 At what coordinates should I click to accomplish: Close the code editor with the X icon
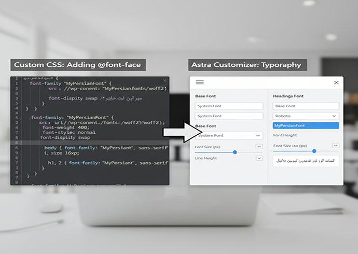pos(164,80)
